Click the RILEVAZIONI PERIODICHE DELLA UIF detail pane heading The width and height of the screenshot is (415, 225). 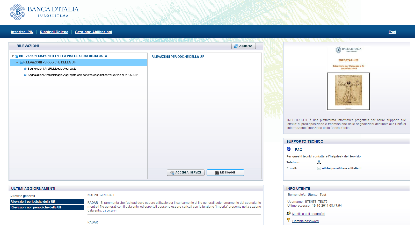[178, 57]
